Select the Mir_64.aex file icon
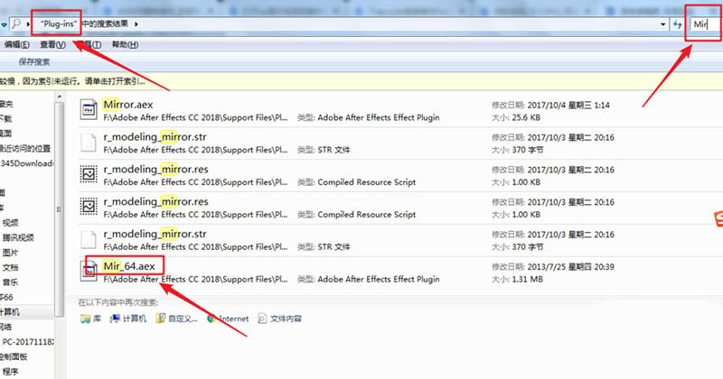 click(89, 272)
